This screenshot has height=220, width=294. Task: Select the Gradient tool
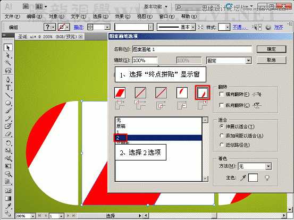tap(8, 198)
